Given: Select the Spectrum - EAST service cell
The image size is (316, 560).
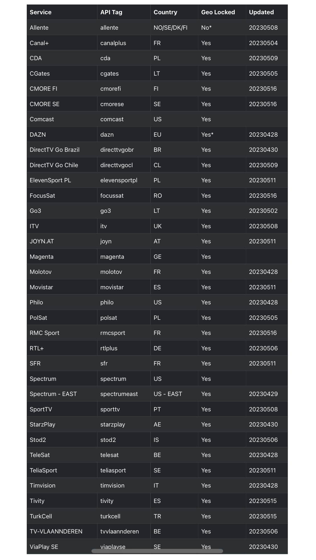Looking at the screenshot, I should (53, 394).
